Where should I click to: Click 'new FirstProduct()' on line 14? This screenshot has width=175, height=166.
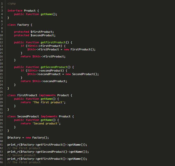click(79, 49)
